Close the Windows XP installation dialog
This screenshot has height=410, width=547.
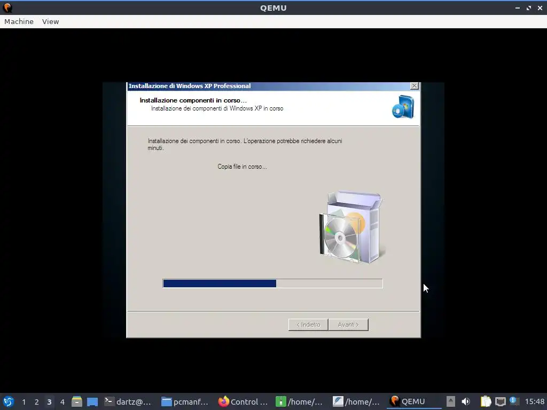point(414,86)
